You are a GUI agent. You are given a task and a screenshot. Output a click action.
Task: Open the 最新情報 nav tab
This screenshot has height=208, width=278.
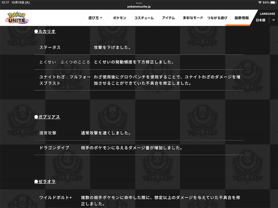242,18
